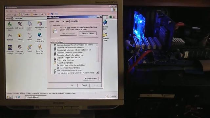Screen dimensions: 210x118
Task: Select the View tab
Action: (58, 21)
